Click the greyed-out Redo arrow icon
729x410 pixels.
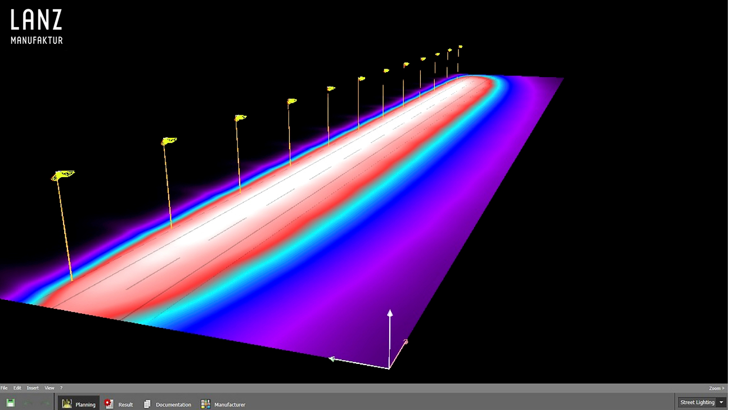pos(45,403)
